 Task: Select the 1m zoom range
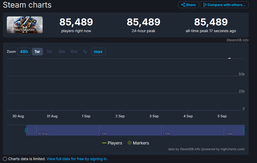tap(49, 52)
